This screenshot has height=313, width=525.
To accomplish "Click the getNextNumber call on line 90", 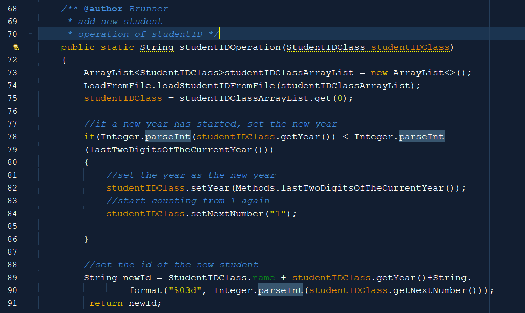I will (430, 290).
